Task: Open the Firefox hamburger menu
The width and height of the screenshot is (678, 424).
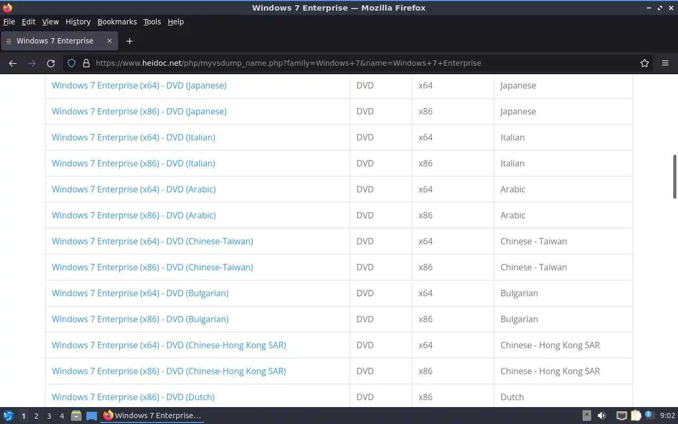Action: [x=665, y=63]
